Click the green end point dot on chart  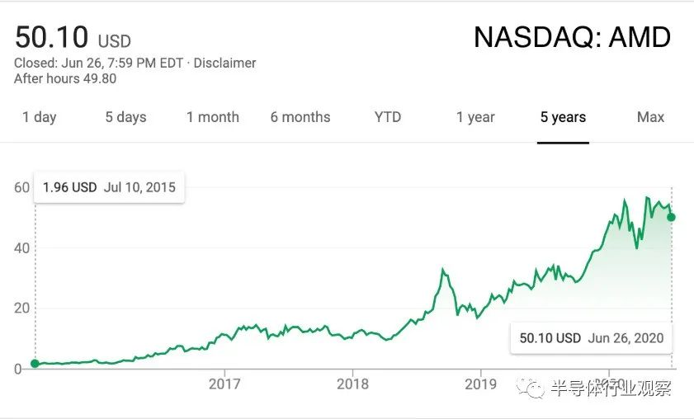(x=671, y=217)
